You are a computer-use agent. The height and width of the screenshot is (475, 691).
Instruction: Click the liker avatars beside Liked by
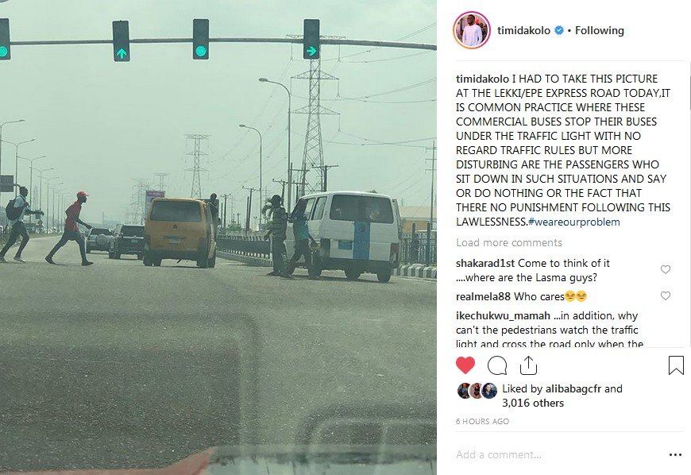(x=477, y=391)
